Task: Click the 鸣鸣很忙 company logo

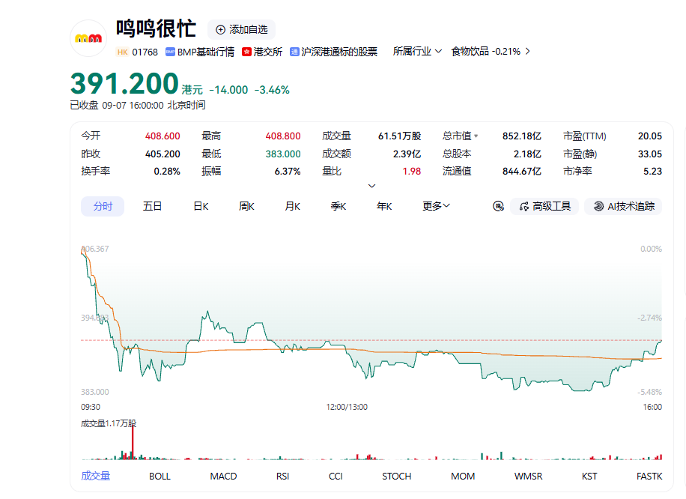Action: [x=88, y=38]
